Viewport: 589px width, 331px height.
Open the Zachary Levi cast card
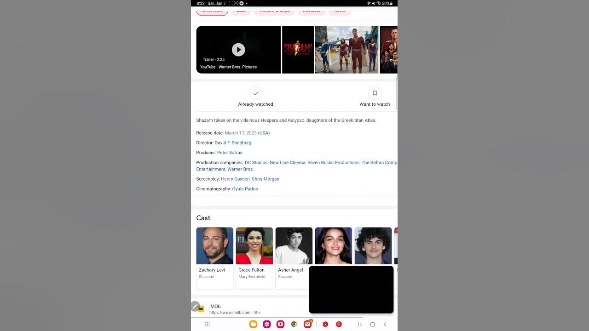point(215,258)
